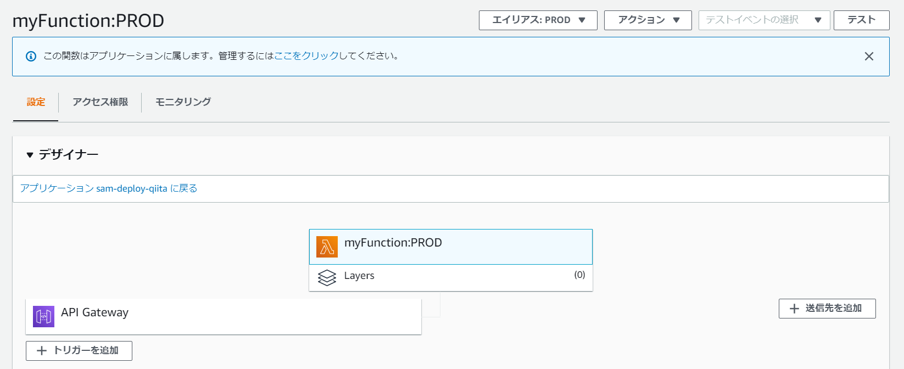This screenshot has height=369, width=904.
Task: Click the orange Lambda function icon
Action: point(327,247)
